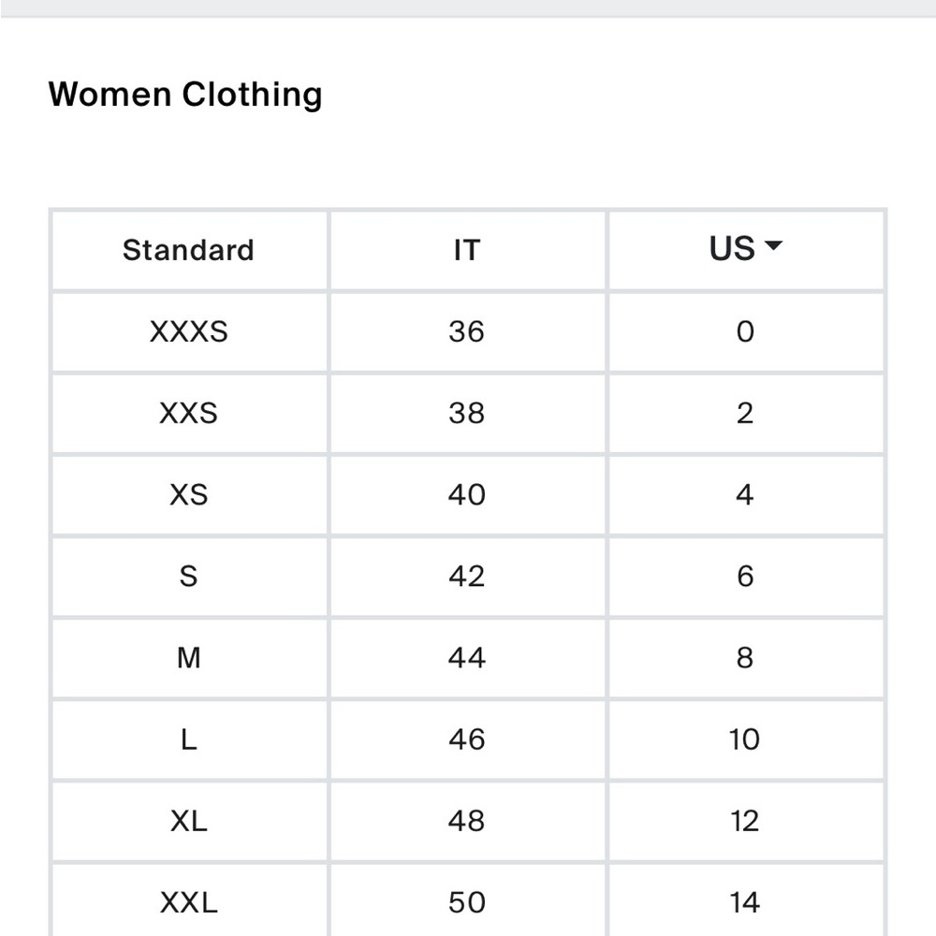
Task: Select the M standard size cell
Action: 189,658
